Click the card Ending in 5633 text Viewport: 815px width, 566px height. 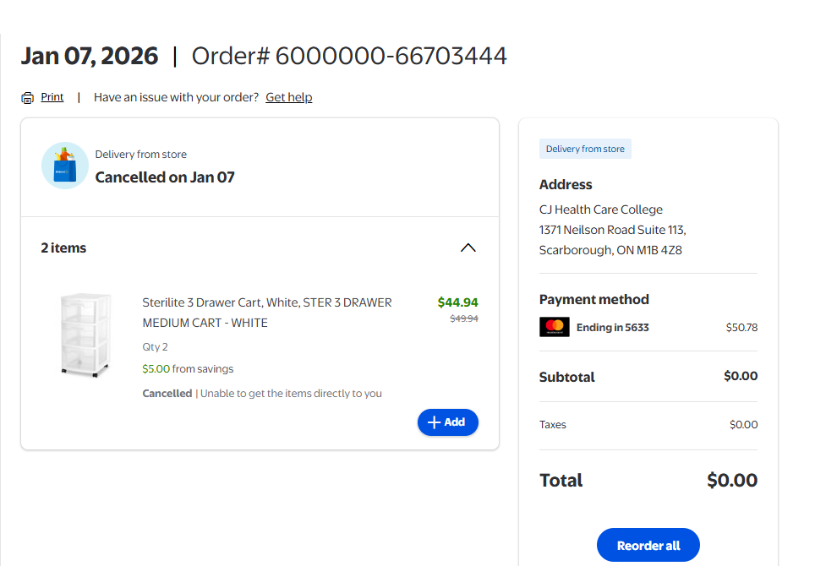pyautogui.click(x=612, y=327)
